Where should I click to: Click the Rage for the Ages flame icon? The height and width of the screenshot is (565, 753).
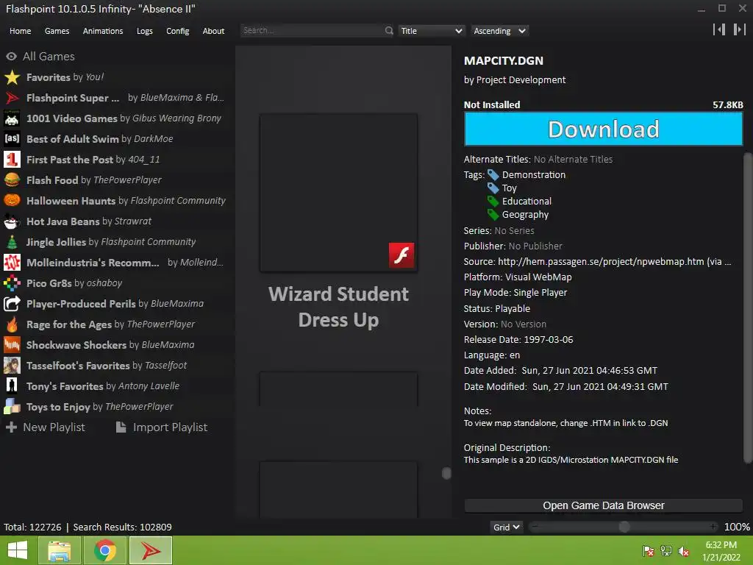[12, 324]
